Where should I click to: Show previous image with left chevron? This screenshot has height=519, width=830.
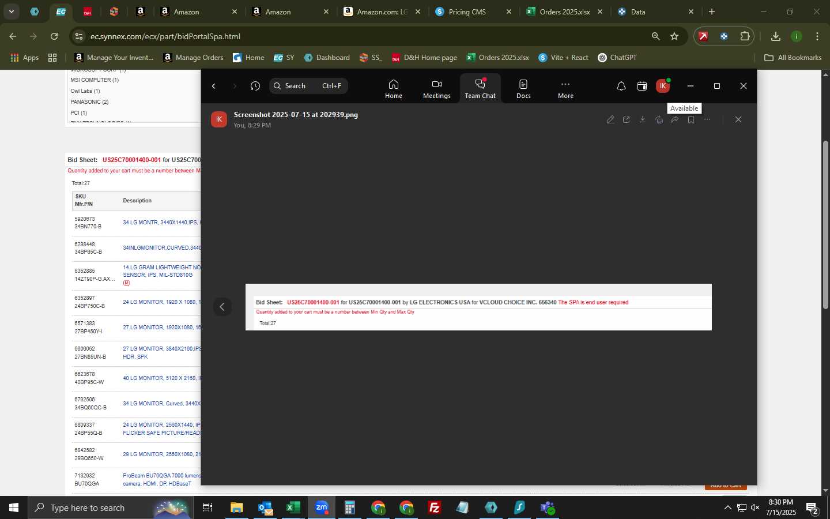(222, 307)
